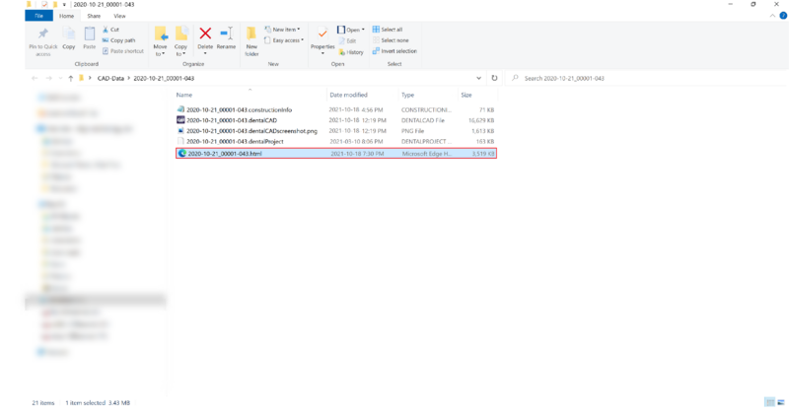Sort by the Name column header
This screenshot has height=416, width=789.
click(x=184, y=95)
